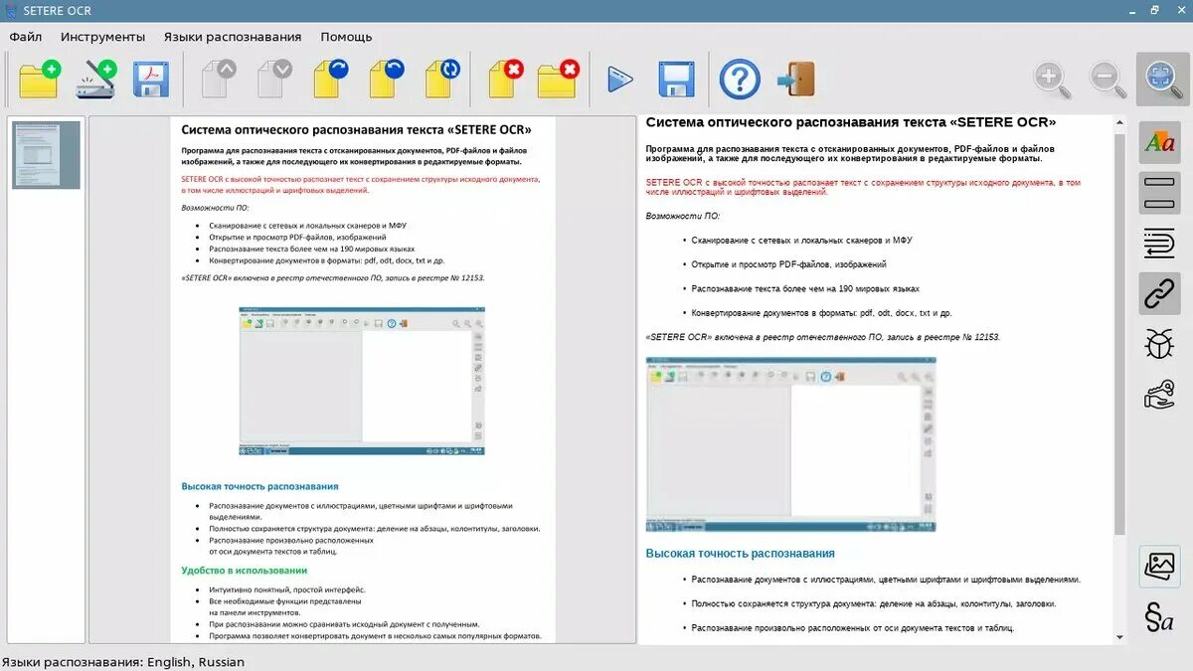The image size is (1193, 671).
Task: Click 'SETERE OCR' in the title bar
Action: (57, 10)
